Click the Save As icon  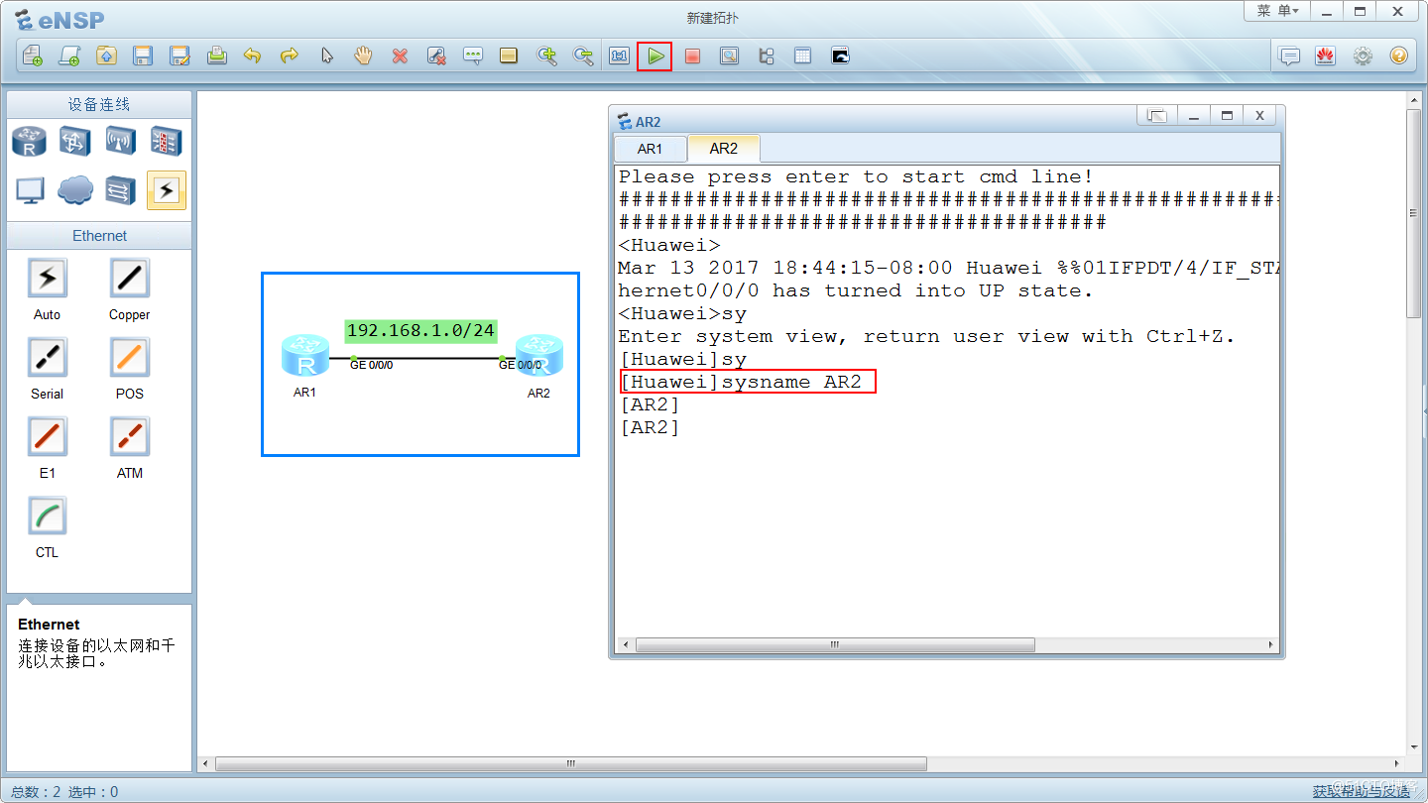click(179, 57)
